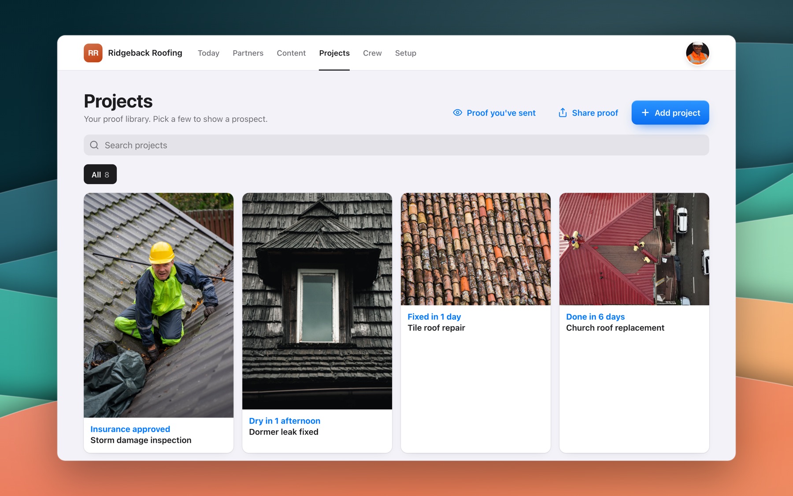Navigate to the Setup tab
Viewport: 793px width, 496px height.
(406, 53)
